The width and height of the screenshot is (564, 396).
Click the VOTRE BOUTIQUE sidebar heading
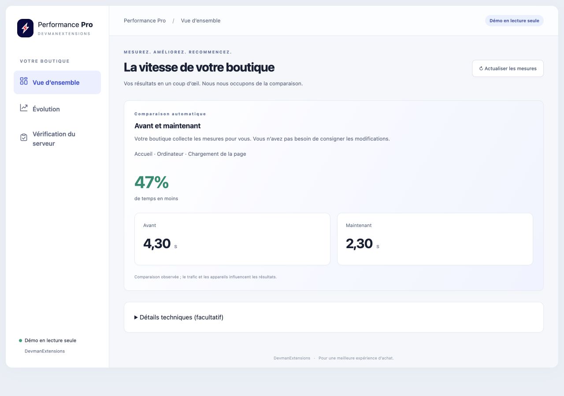45,61
